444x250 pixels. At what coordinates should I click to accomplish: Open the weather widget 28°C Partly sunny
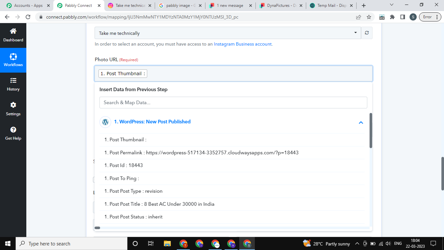[326, 243]
